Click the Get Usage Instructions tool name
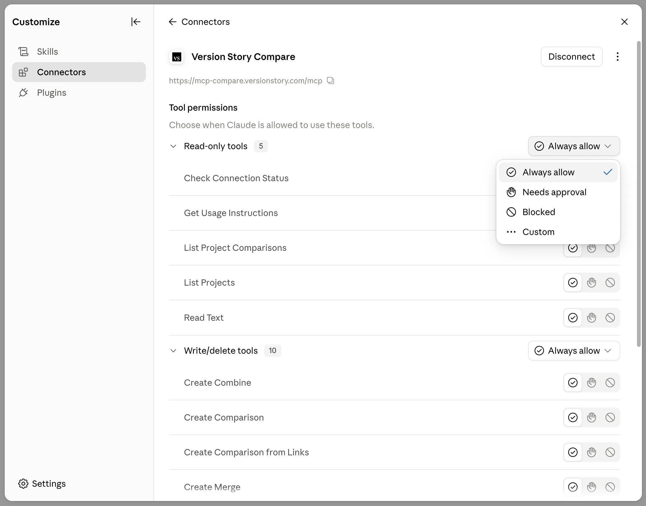The width and height of the screenshot is (646, 506). [x=231, y=213]
